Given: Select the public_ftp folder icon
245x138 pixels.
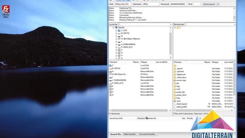Looking at the screenshot, I should [x=175, y=92].
